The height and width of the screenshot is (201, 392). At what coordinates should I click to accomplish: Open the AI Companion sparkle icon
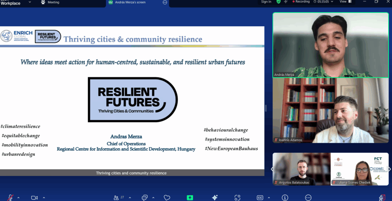pyautogui.click(x=215, y=198)
